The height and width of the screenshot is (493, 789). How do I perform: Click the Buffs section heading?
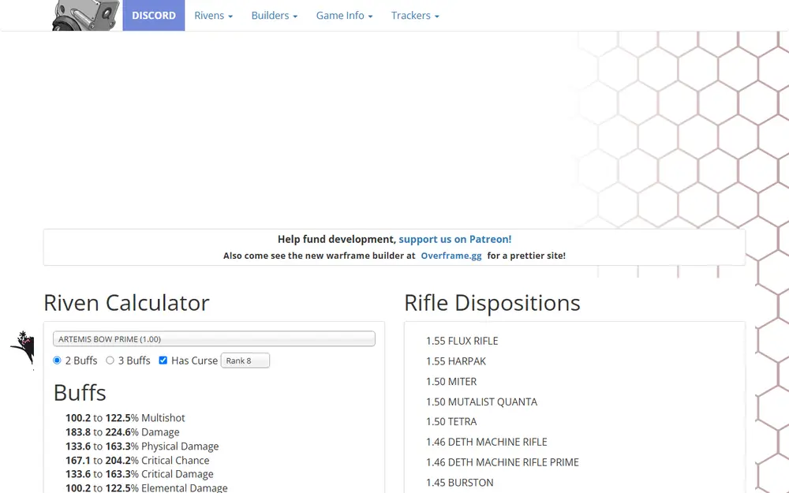[80, 392]
